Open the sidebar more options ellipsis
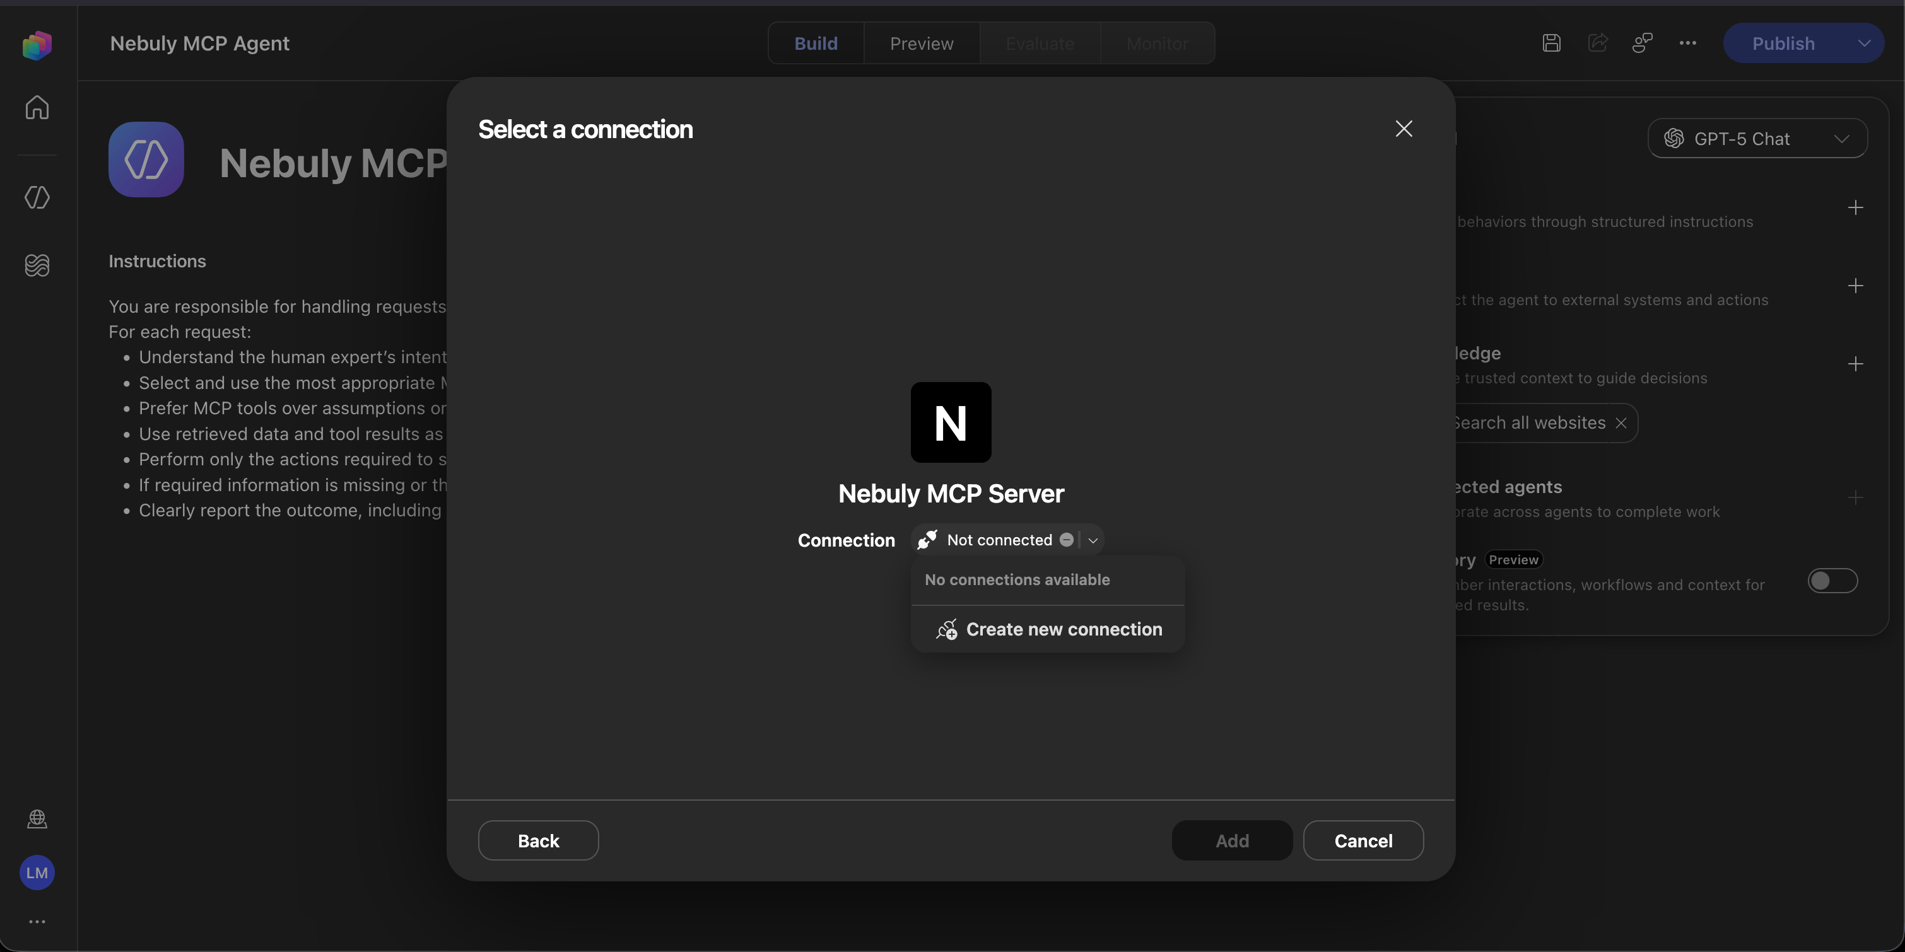This screenshot has height=952, width=1905. (37, 922)
